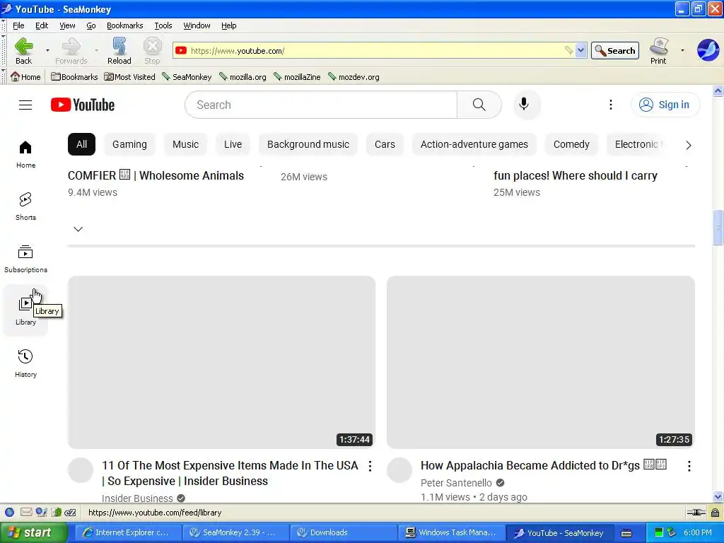Open YouTube hamburger guide menu

pos(25,105)
